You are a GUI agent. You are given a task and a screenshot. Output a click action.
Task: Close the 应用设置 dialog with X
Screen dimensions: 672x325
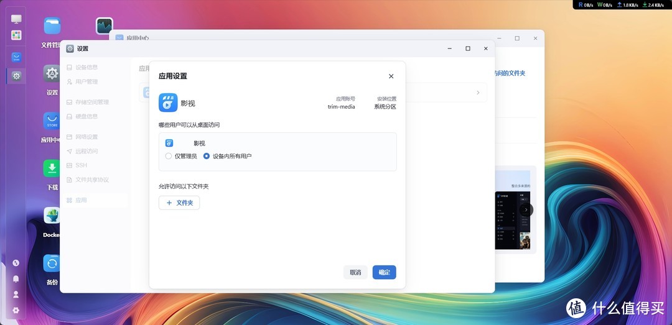(391, 76)
